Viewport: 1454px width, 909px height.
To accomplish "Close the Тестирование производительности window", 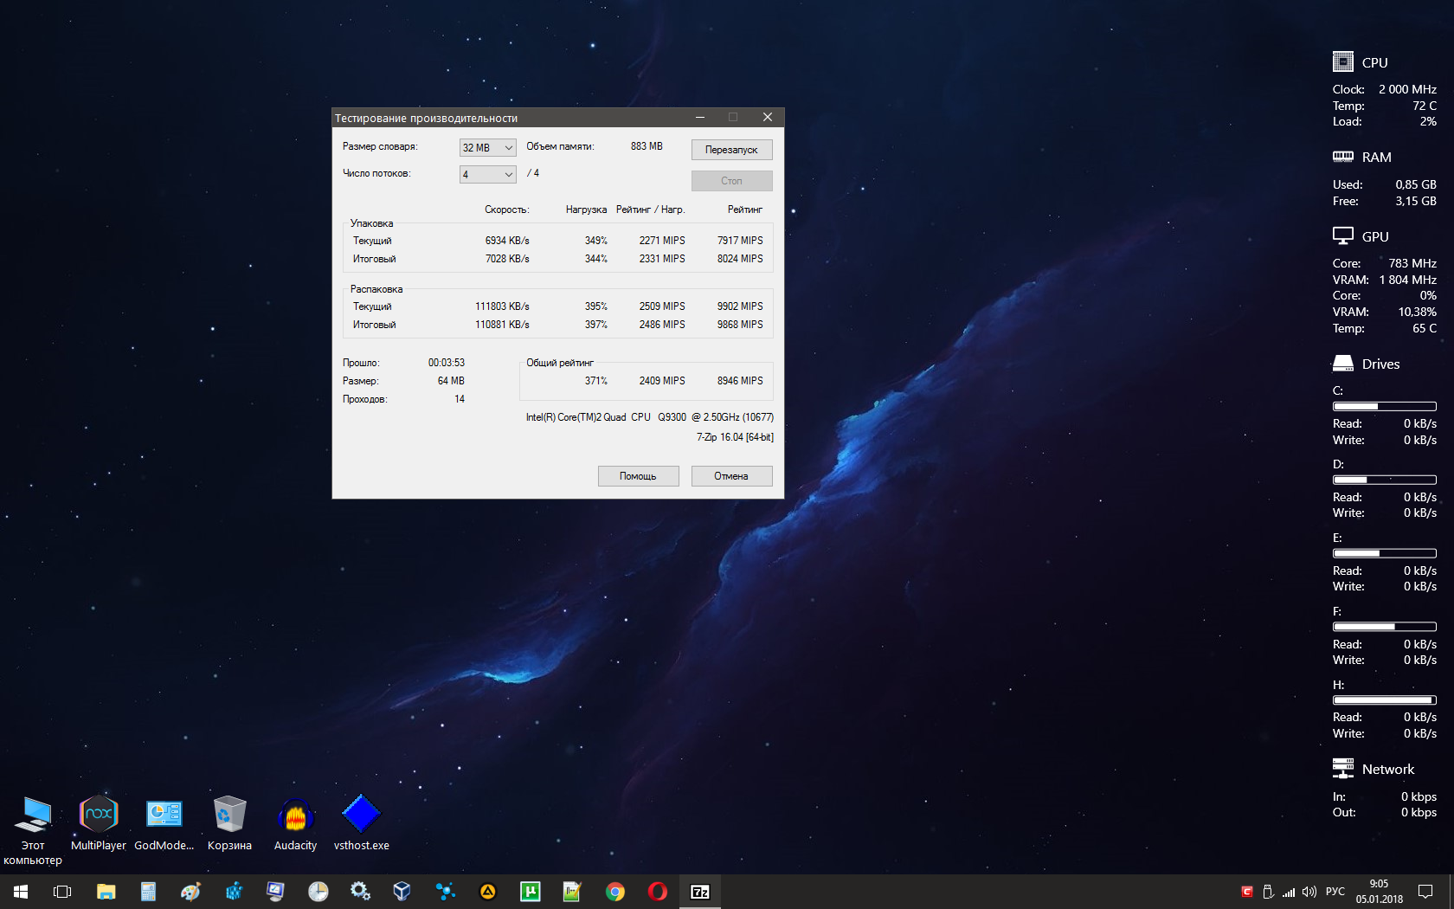I will coord(767,117).
